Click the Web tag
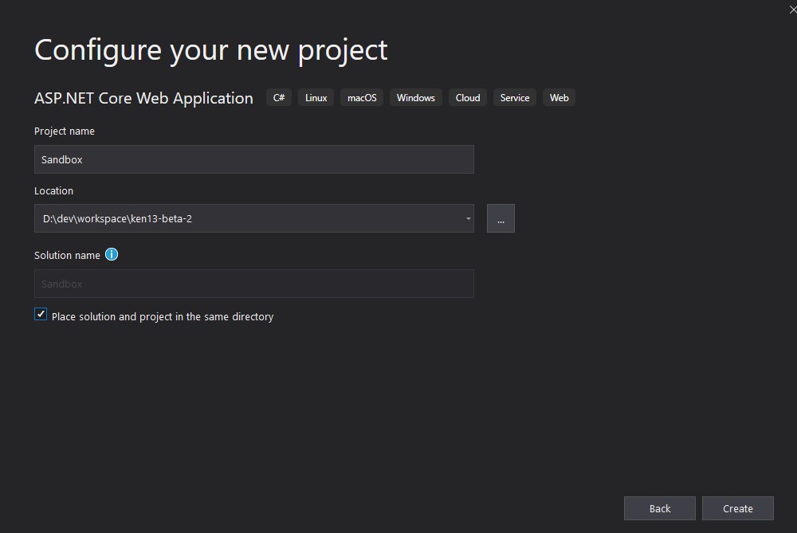The height and width of the screenshot is (533, 797). [x=559, y=97]
